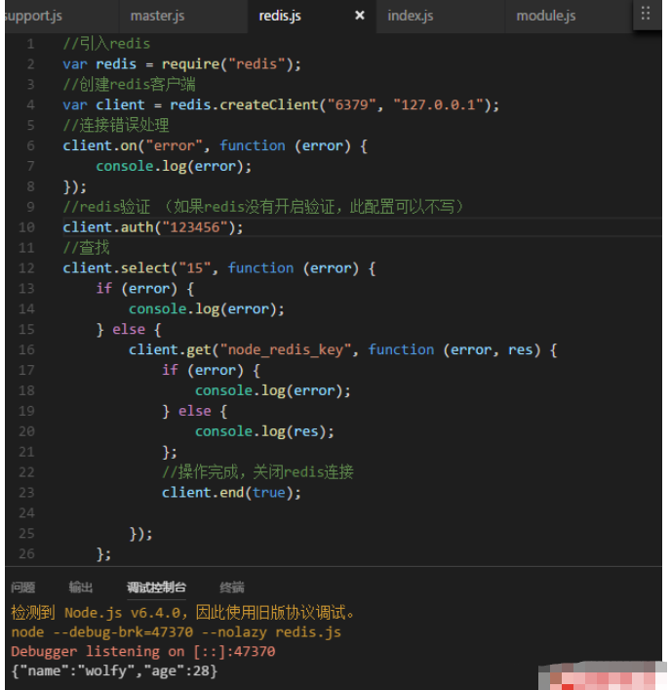Close the redis.js editor tab
This screenshot has height=690, width=671.
[x=359, y=16]
